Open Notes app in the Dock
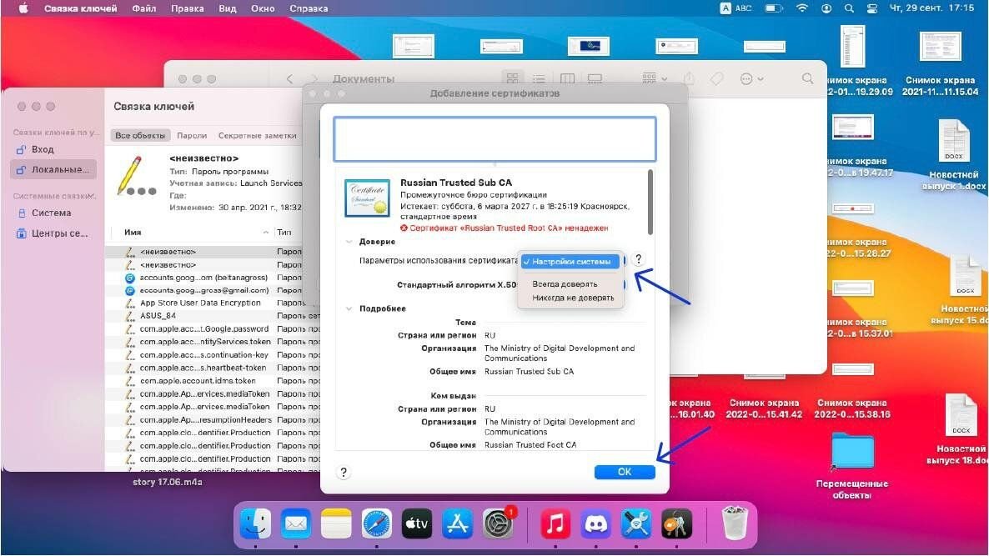The height and width of the screenshot is (556, 989). 336,523
